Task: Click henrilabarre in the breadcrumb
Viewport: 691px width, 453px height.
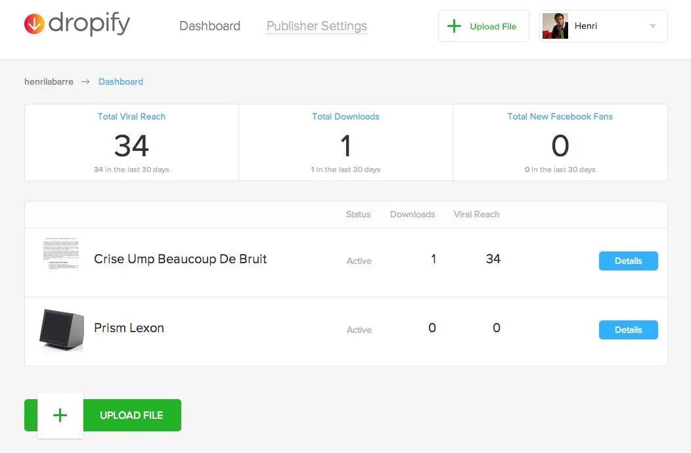Action: coord(49,81)
